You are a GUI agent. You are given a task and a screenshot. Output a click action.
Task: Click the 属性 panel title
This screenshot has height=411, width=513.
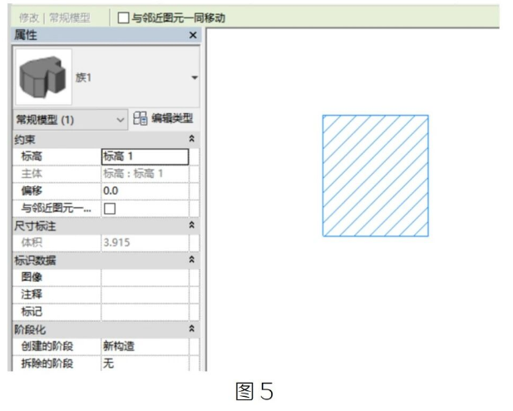tap(26, 35)
